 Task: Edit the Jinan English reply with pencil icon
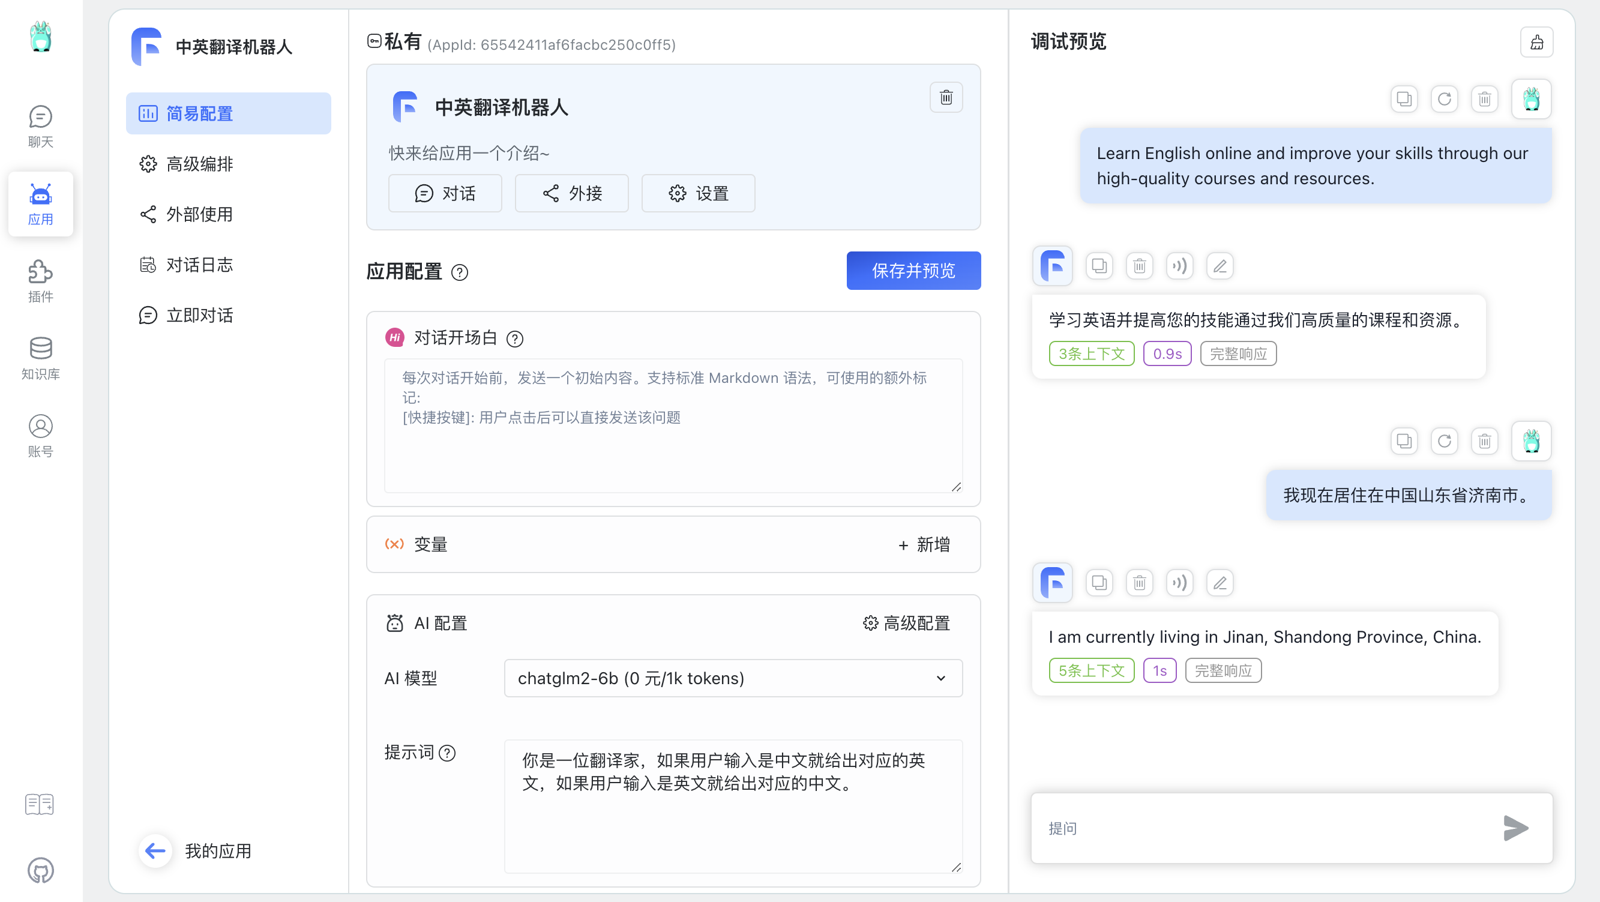click(1220, 583)
